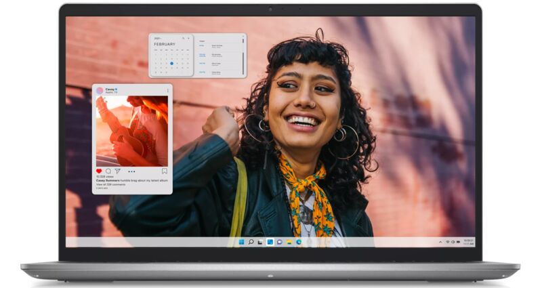
Task: Open Casey Summers name in caption
Action: click(x=108, y=180)
